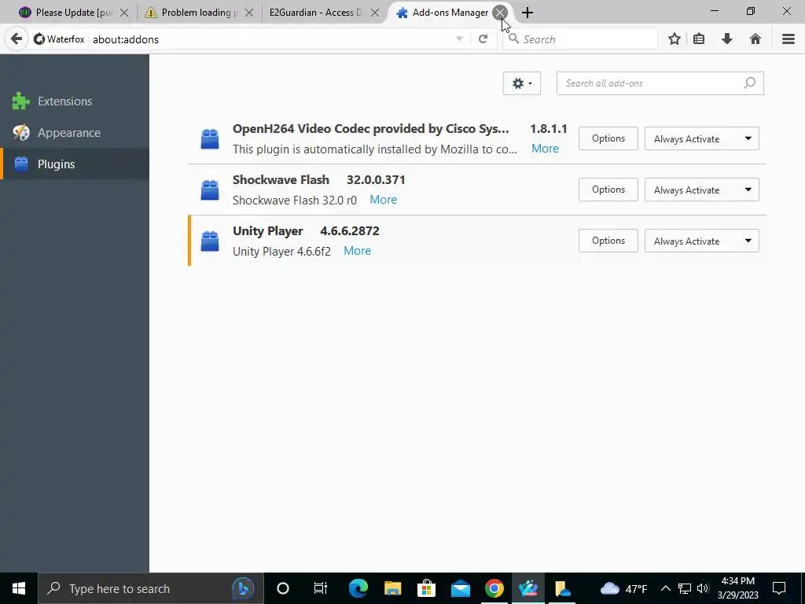Open the add-on tools gear dropdown
This screenshot has height=604, width=805.
click(x=522, y=83)
